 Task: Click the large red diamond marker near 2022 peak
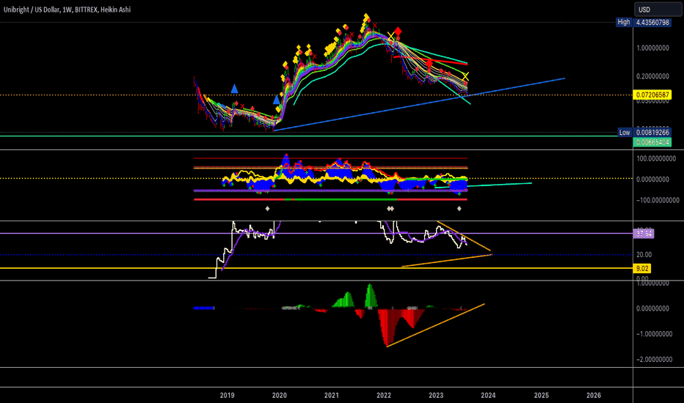click(x=398, y=32)
